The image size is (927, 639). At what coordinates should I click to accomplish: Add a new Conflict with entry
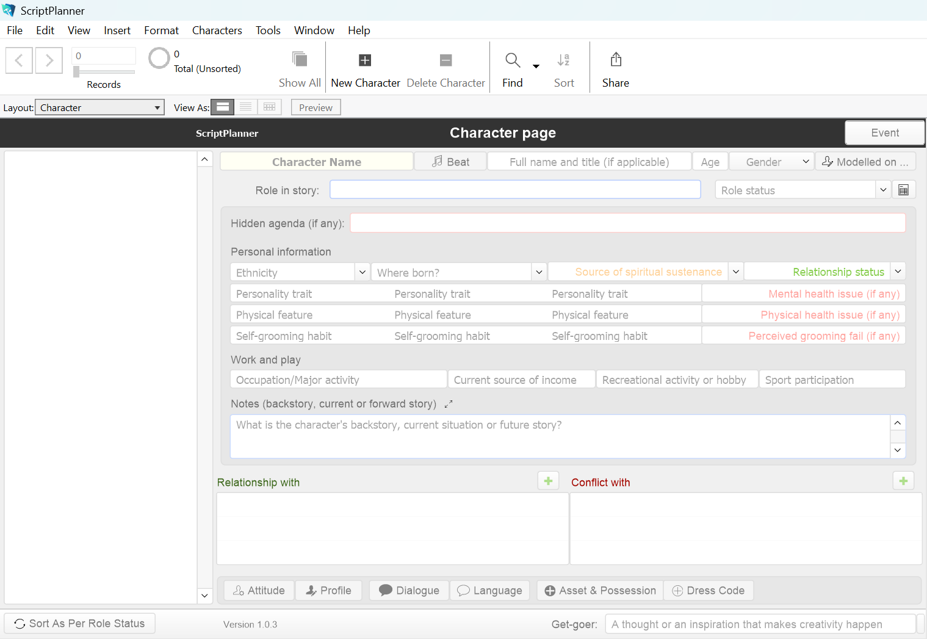(x=903, y=481)
